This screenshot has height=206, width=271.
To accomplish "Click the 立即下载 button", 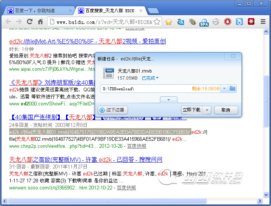I will click(x=192, y=110).
